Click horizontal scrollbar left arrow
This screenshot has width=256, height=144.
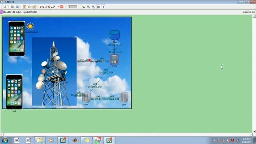pyautogui.click(x=2, y=135)
